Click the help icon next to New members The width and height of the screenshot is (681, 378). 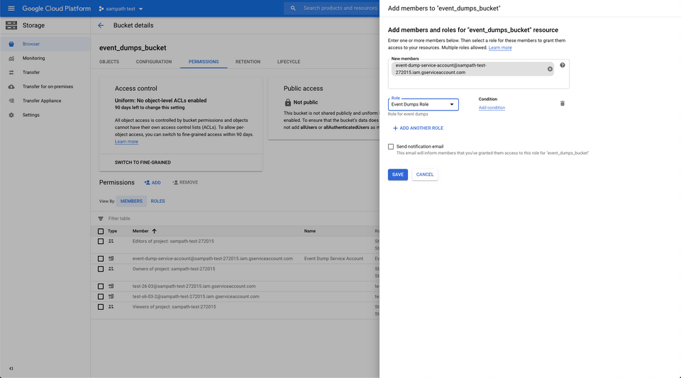(563, 65)
